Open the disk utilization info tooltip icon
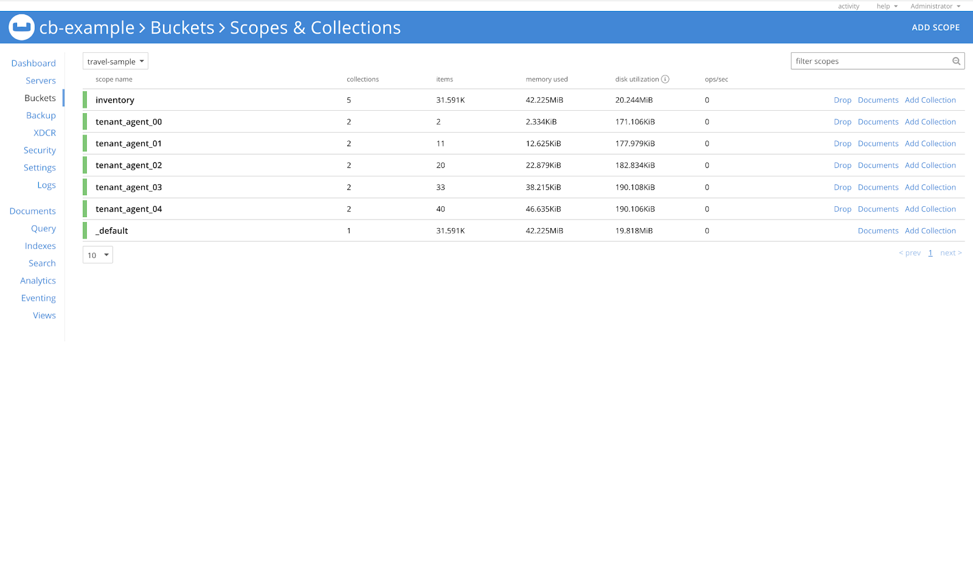This screenshot has height=567, width=973. click(666, 79)
